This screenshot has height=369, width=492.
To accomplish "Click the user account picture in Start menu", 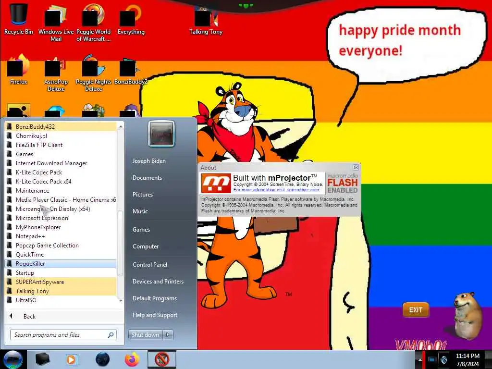I will point(161,134).
